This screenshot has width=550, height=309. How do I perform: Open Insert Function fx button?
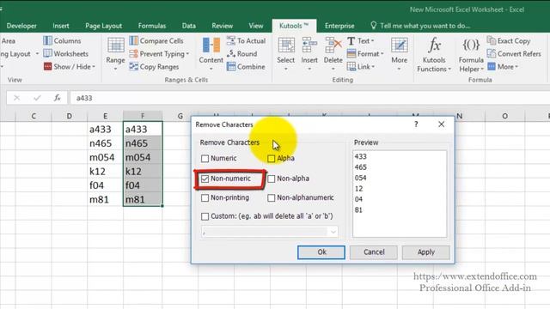(x=58, y=98)
